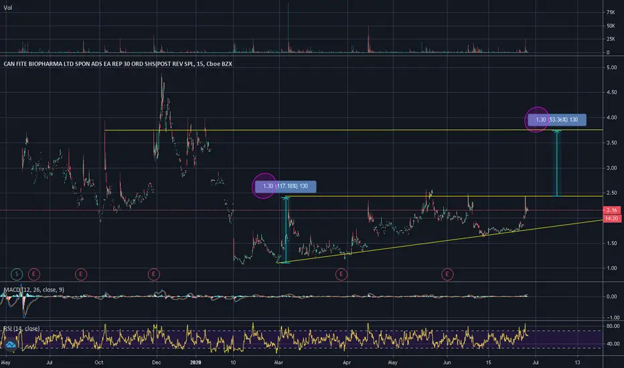
Task: Click the red 2.16 current price tag
Action: coord(612,210)
